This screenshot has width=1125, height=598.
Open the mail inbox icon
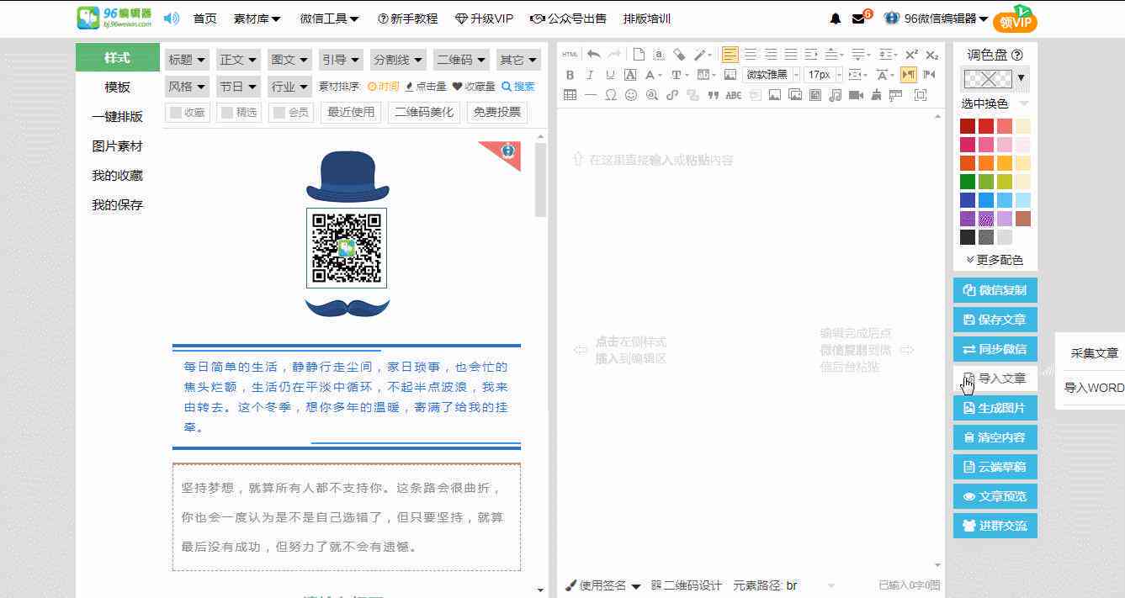tap(859, 19)
